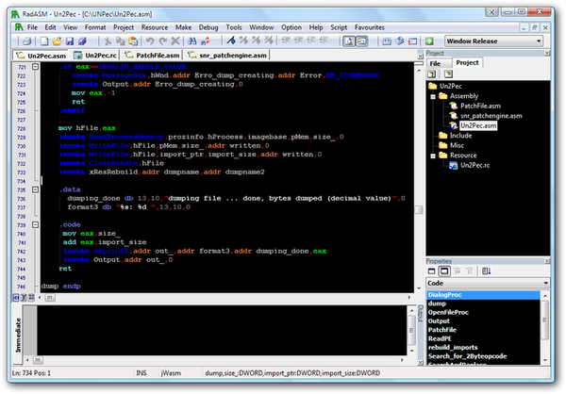Image resolution: width=566 pixels, height=394 pixels.
Task: Click the Redo arrow icon
Action: (163, 41)
